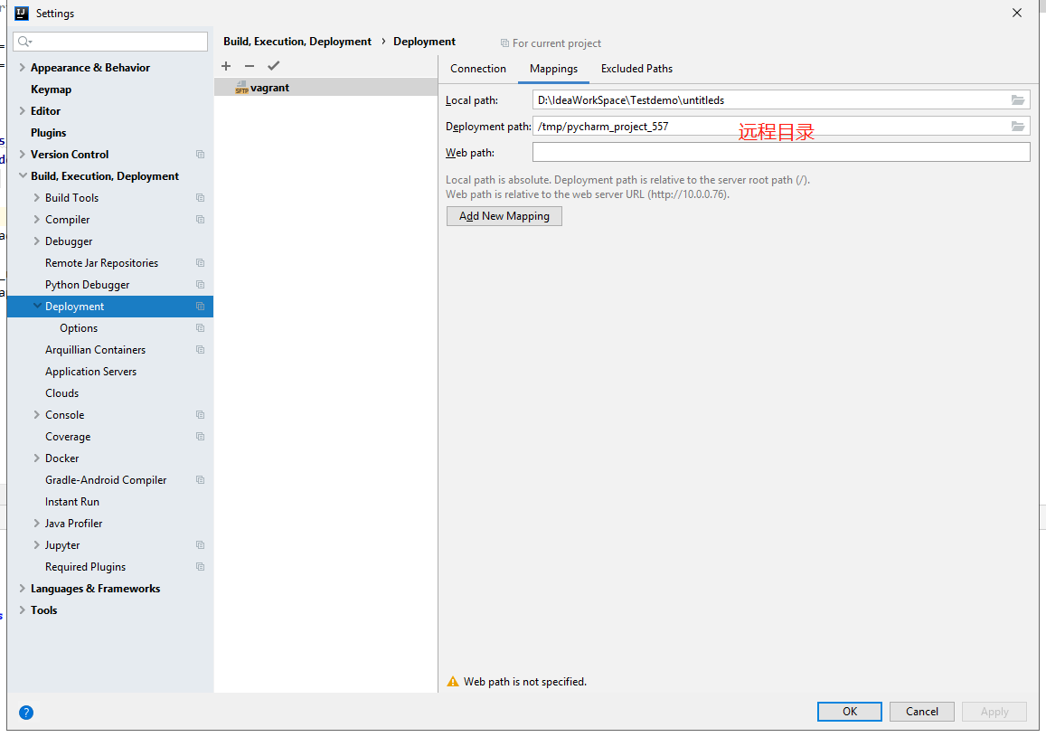Click into the empty Web path field

(781, 153)
